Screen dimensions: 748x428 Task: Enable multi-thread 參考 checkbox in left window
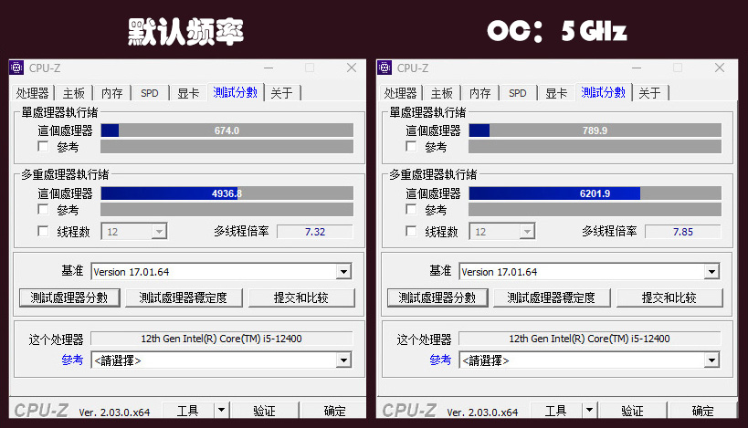tap(43, 209)
